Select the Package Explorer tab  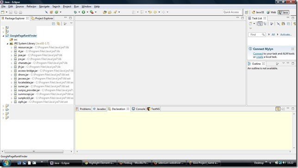point(15,18)
